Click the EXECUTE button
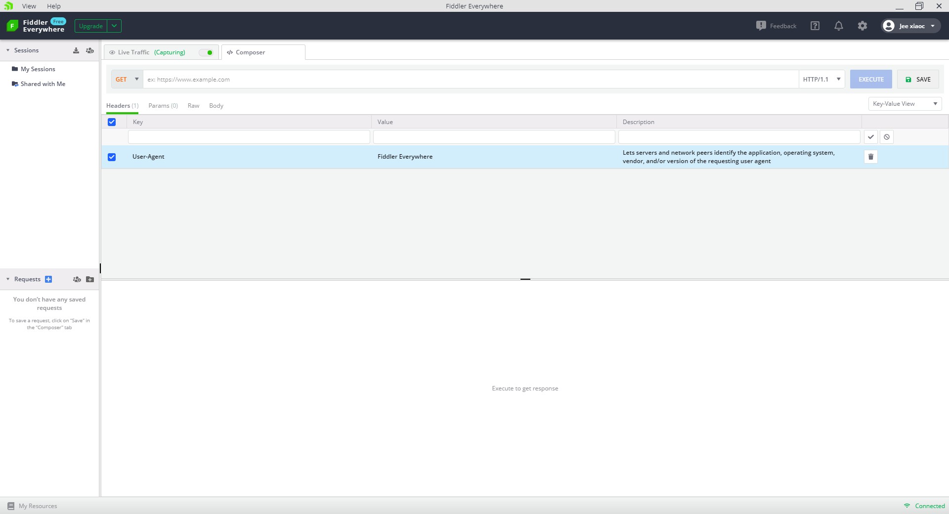The width and height of the screenshot is (949, 514). click(x=871, y=79)
